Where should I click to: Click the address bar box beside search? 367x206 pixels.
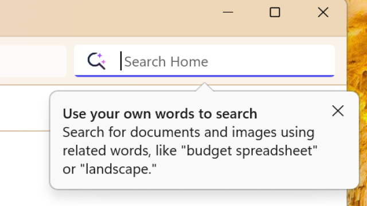coord(33,61)
